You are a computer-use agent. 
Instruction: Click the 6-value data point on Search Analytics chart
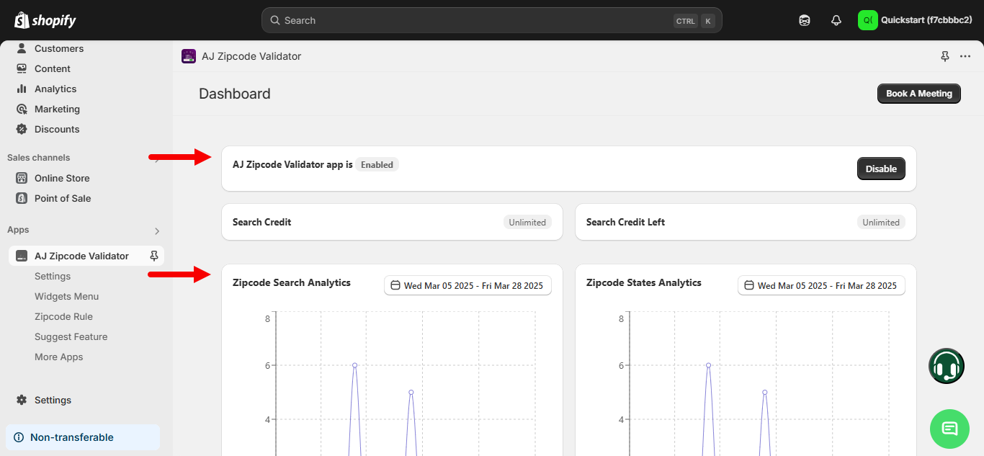click(x=354, y=365)
